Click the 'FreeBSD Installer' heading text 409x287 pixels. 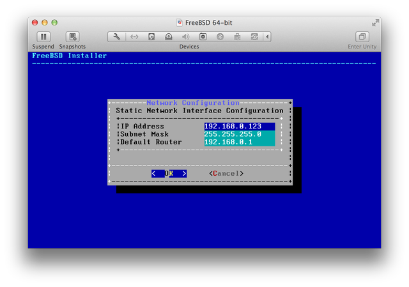pos(69,56)
